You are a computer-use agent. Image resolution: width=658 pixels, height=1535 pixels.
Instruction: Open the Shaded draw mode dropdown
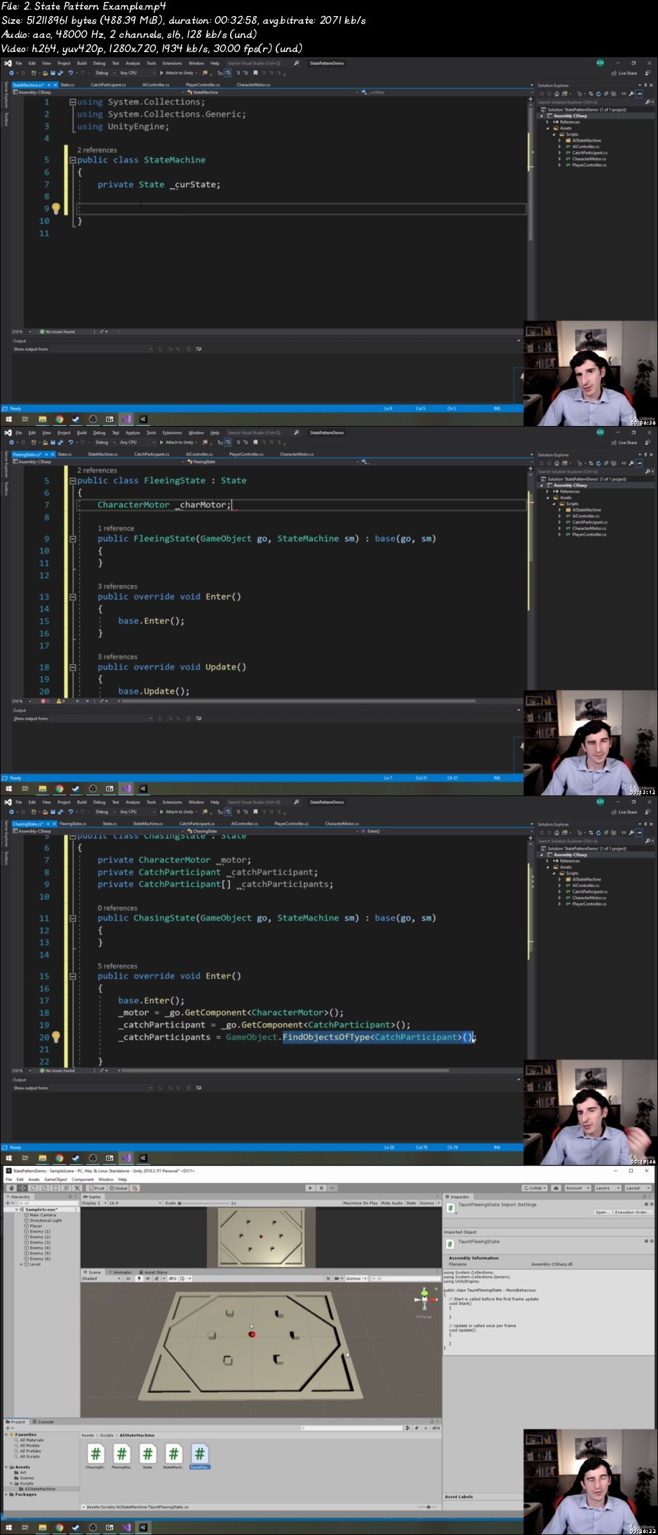[x=101, y=1278]
